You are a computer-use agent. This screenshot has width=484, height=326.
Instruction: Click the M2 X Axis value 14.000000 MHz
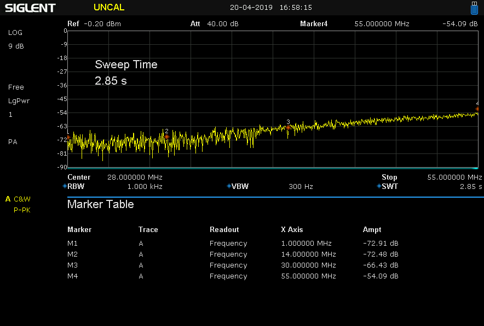point(308,254)
